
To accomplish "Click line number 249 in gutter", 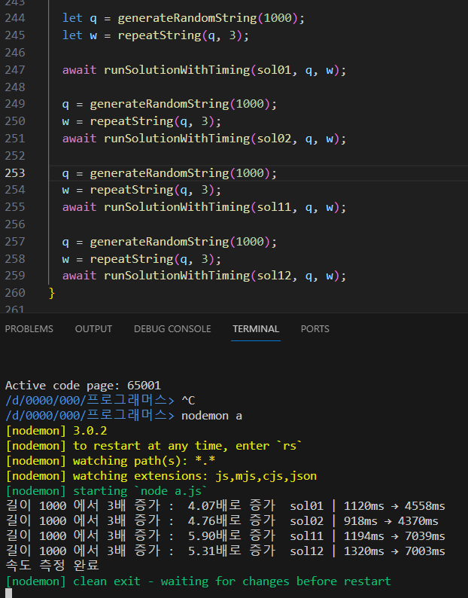I will point(15,104).
